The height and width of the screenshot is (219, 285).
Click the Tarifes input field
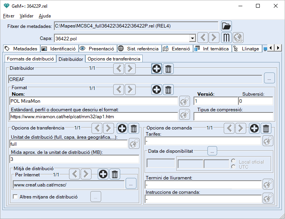[x=203, y=141]
